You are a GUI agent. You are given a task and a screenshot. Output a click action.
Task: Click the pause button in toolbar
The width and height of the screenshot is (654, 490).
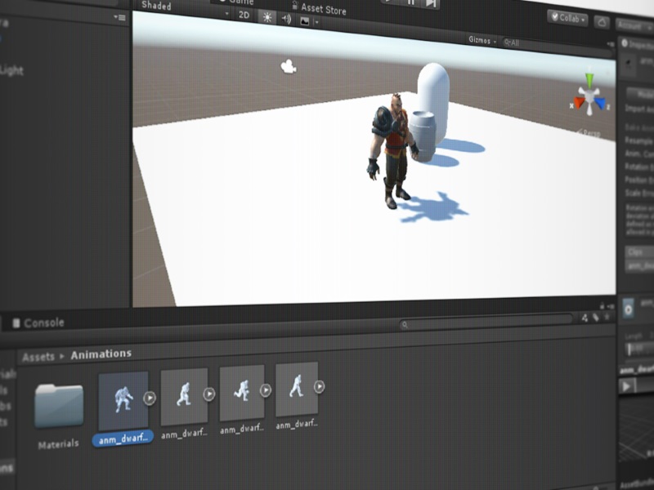(411, 2)
